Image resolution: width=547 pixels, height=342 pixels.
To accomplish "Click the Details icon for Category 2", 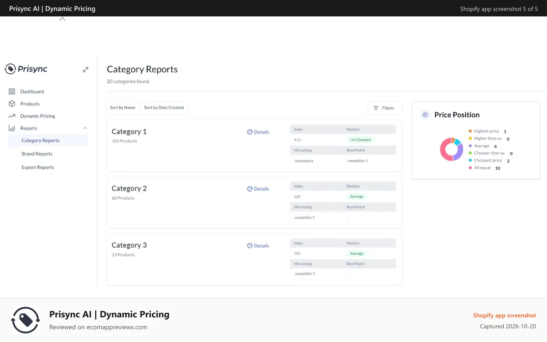I will coord(250,189).
